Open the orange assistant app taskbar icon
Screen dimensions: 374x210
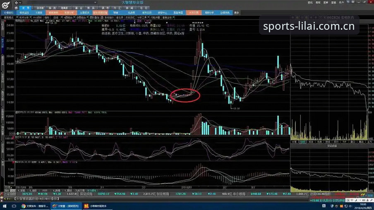point(96,206)
